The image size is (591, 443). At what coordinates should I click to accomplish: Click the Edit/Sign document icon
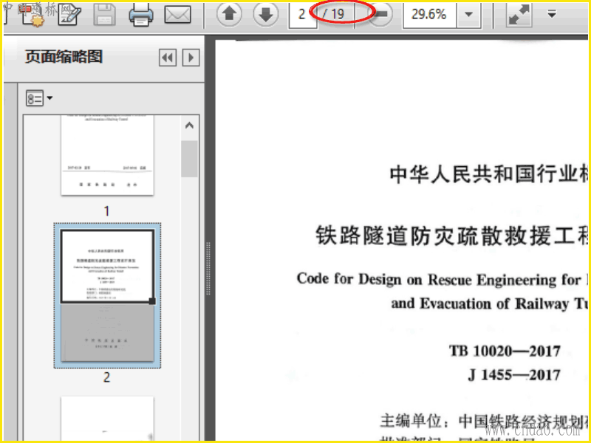[x=69, y=14]
